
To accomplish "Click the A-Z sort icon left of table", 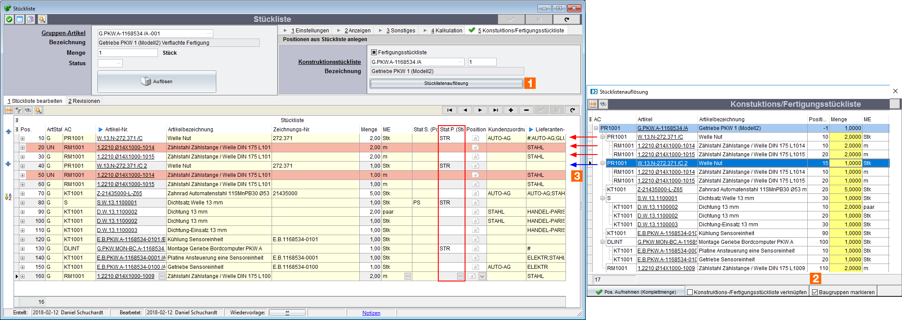I will pos(8,197).
